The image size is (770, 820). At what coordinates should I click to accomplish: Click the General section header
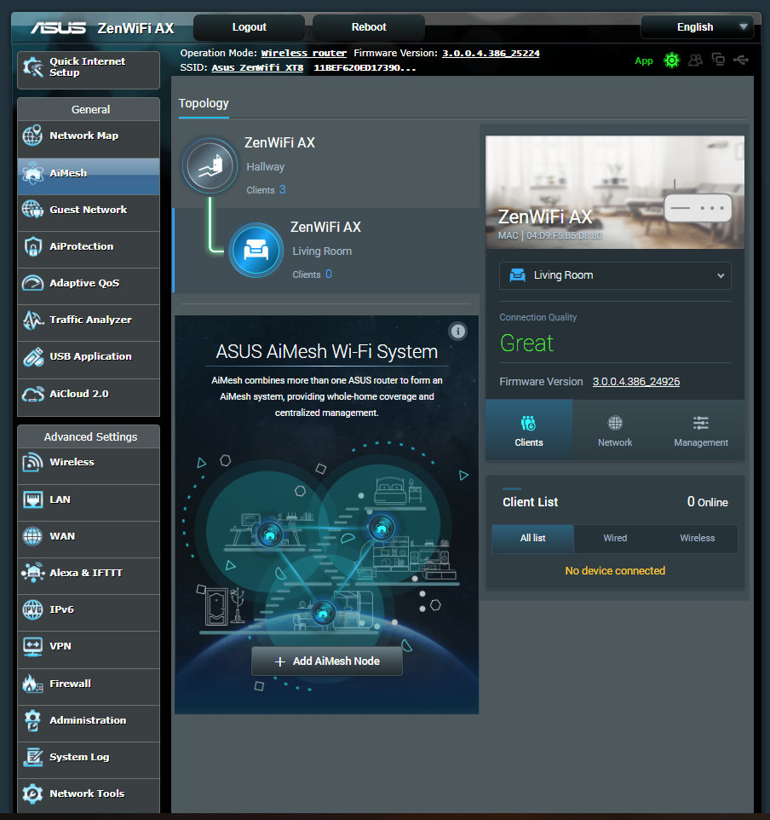pos(89,109)
